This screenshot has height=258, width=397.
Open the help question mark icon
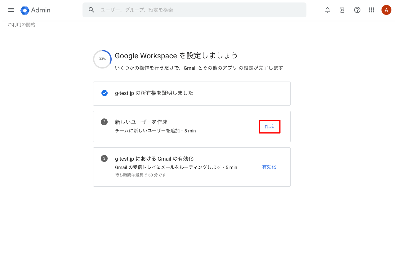[x=357, y=10]
